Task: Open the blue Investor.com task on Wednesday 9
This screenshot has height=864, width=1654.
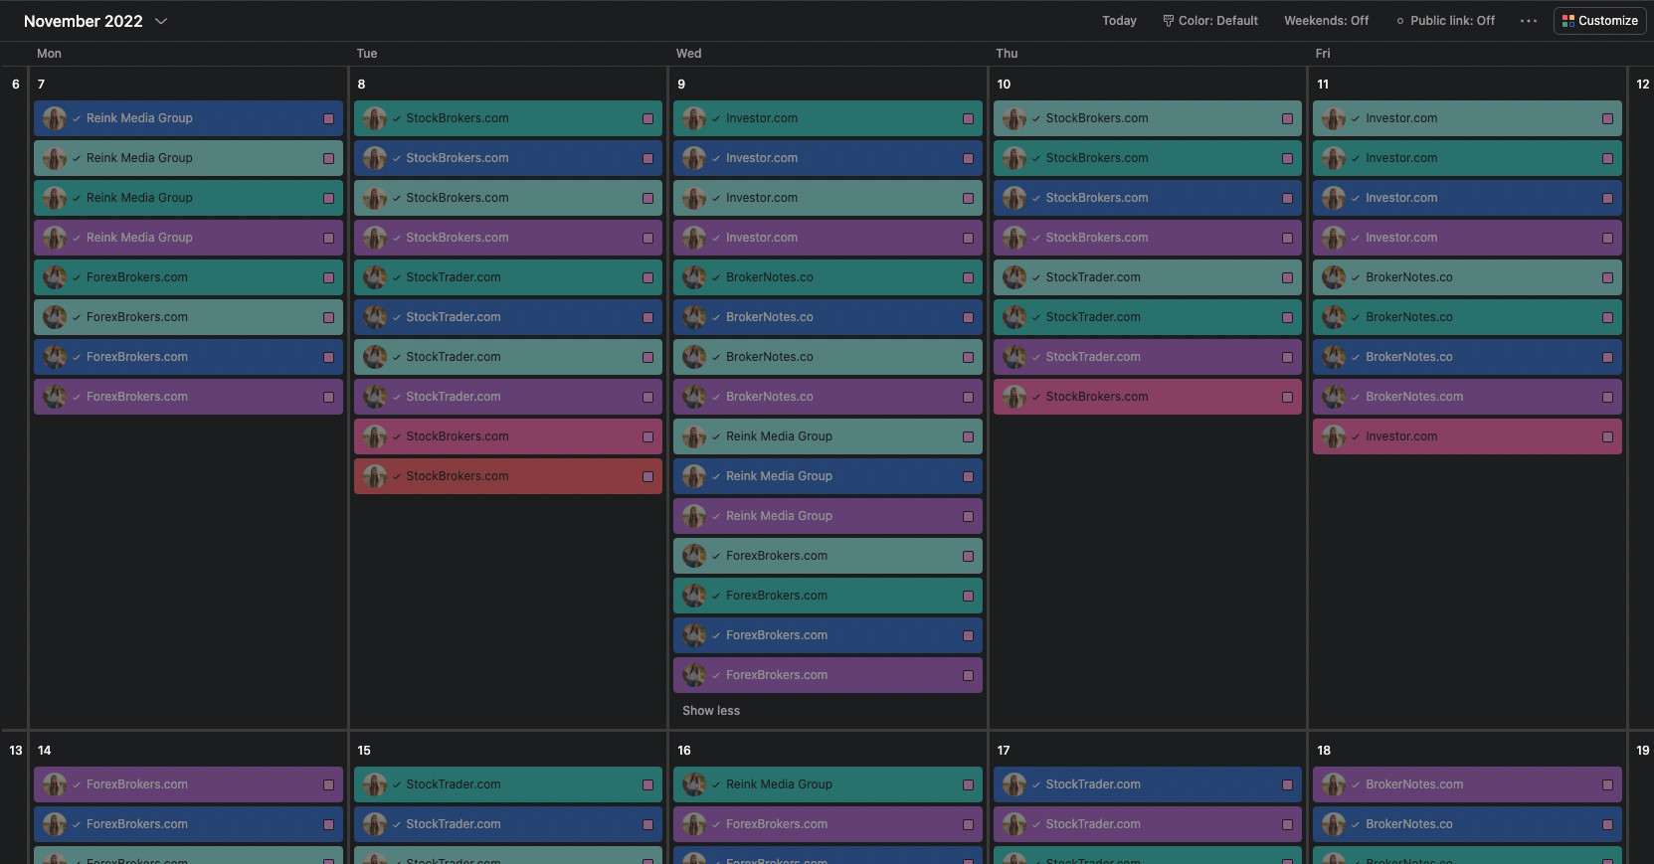Action: [827, 158]
